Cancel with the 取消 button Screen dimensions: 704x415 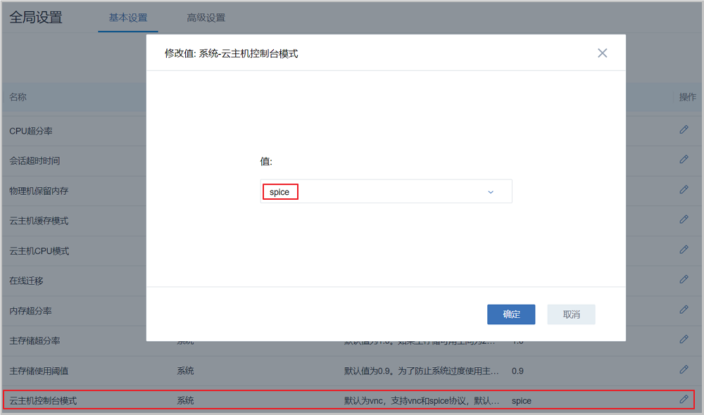571,314
